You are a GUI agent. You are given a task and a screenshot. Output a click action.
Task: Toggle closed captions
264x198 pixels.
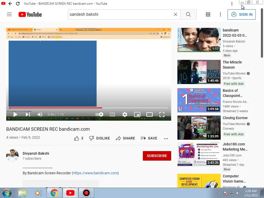(112, 114)
